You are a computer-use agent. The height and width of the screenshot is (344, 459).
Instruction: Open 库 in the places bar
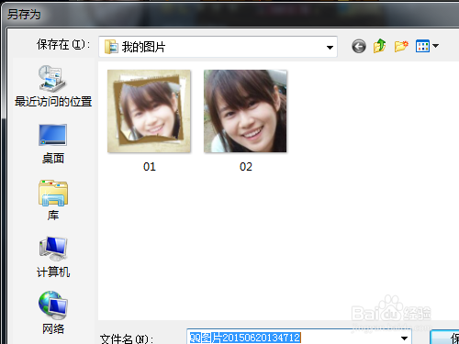(53, 200)
